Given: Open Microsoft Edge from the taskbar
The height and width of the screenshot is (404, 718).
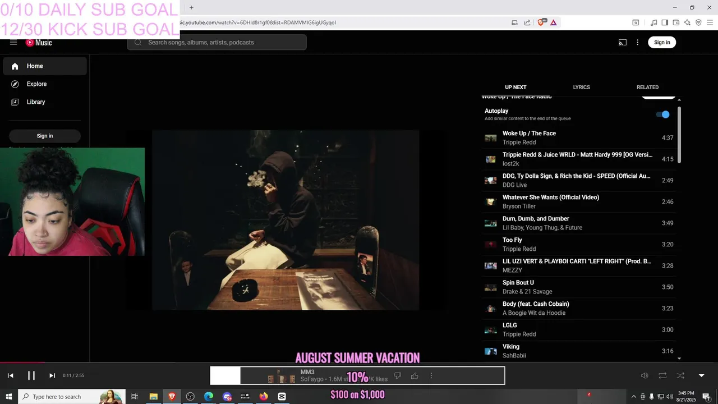Looking at the screenshot, I should click(209, 397).
